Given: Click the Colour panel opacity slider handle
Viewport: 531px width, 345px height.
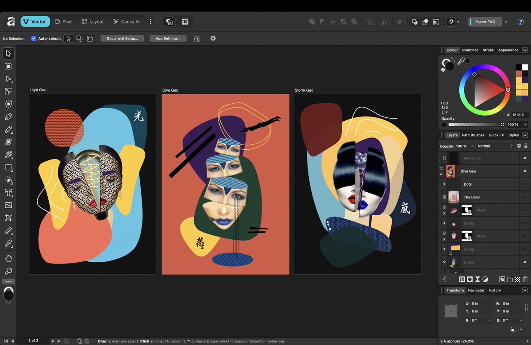Looking at the screenshot, I should tap(503, 125).
